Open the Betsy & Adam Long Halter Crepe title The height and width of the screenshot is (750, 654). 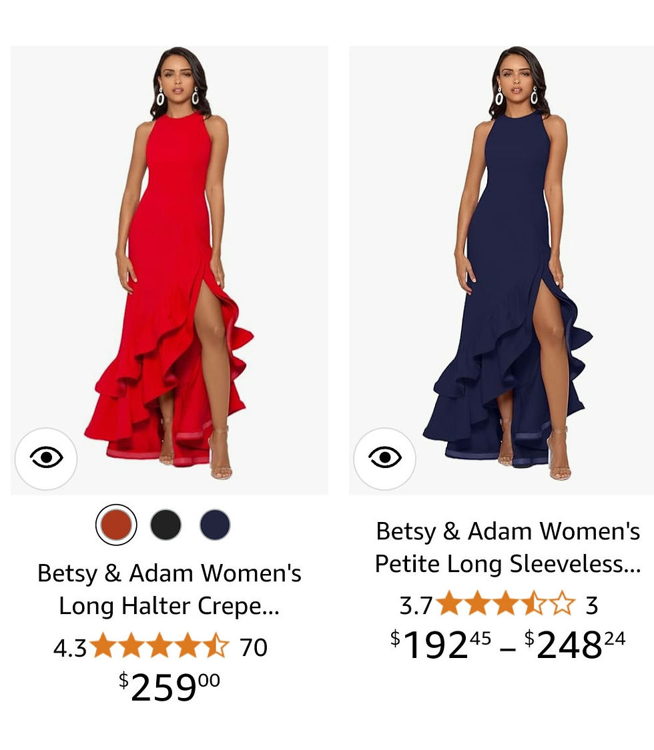(x=170, y=589)
